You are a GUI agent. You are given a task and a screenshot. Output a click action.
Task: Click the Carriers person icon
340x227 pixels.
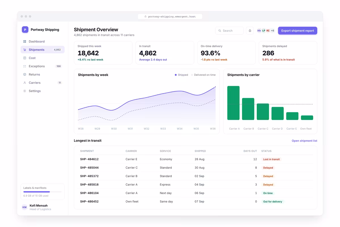[x=25, y=83]
